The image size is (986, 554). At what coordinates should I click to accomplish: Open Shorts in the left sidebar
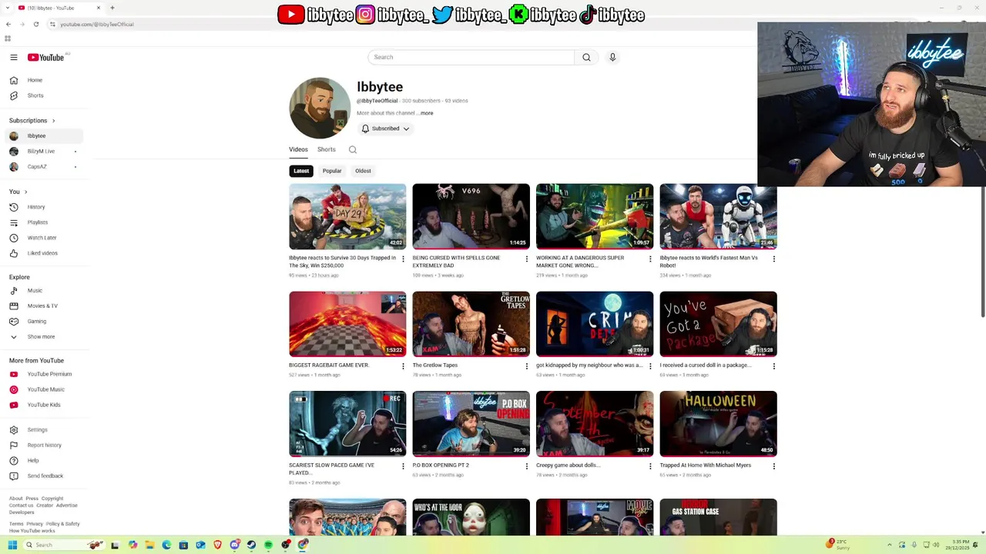pos(43,95)
